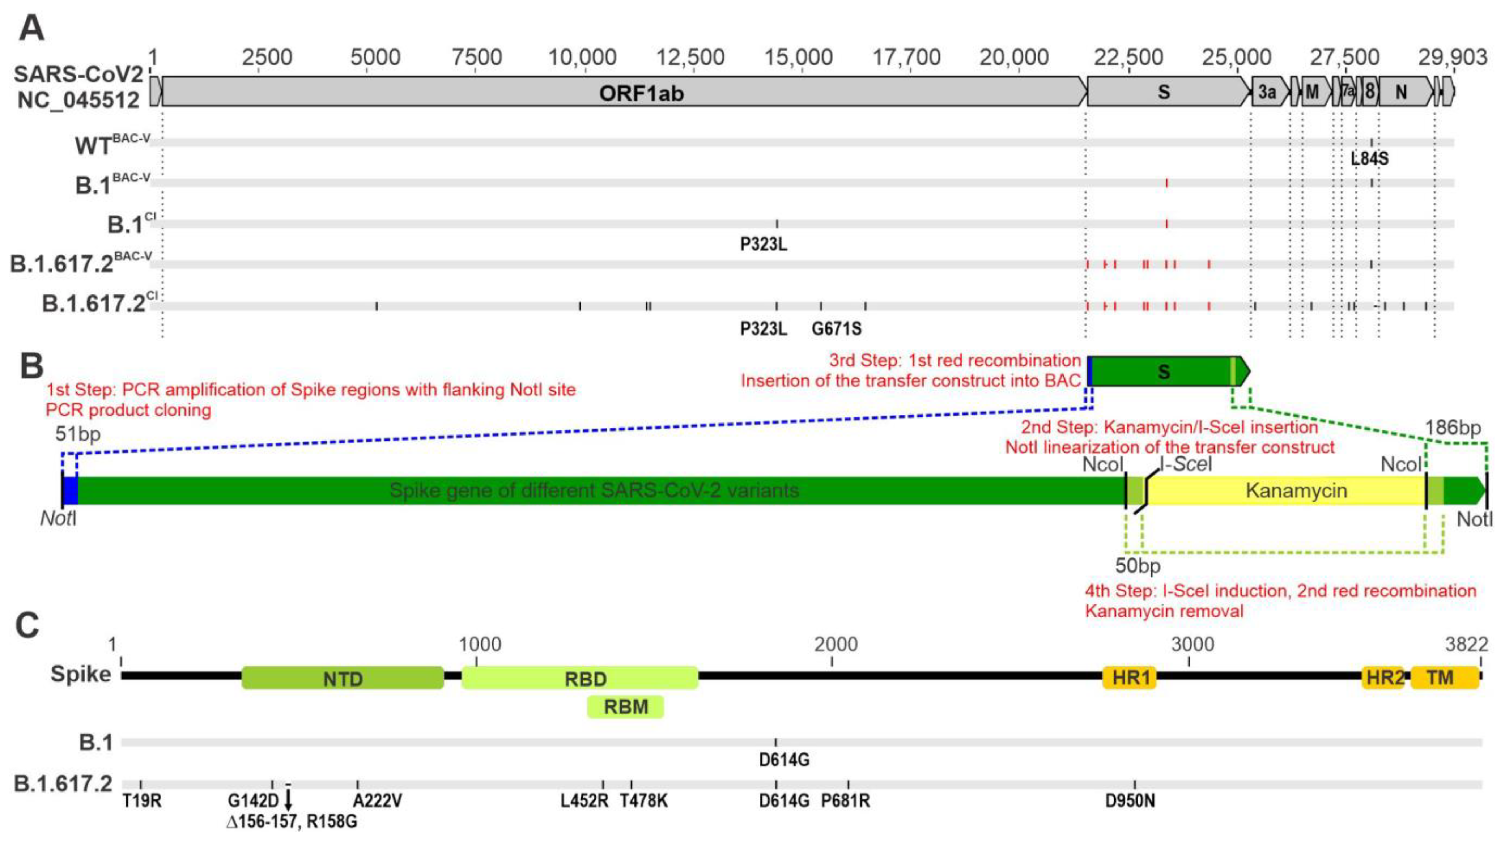
Task: Click the L452R mutation label
Action: click(x=584, y=801)
